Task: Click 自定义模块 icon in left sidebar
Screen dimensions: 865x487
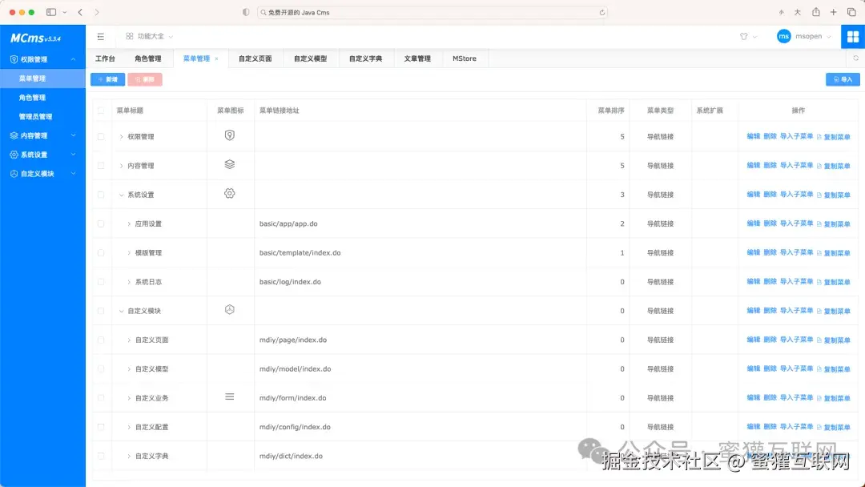Action: pos(14,174)
